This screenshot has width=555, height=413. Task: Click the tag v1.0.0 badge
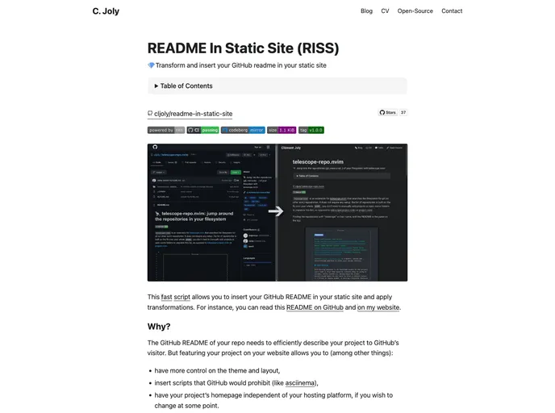tap(311, 130)
